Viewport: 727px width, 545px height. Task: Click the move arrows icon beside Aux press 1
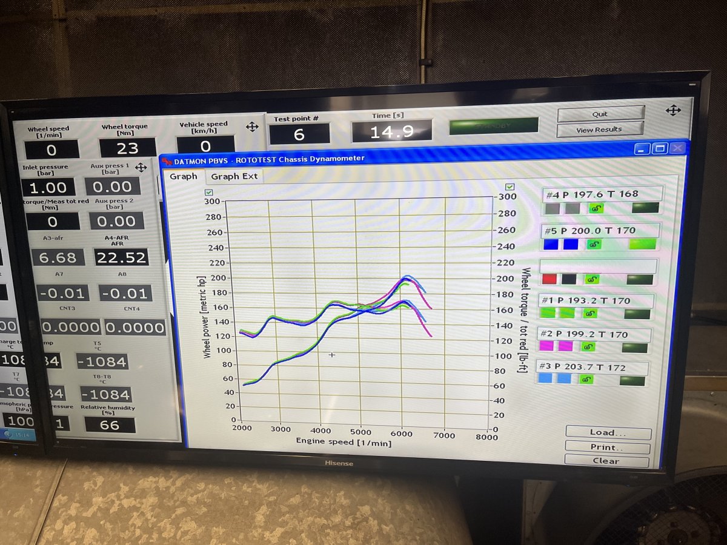click(x=141, y=167)
